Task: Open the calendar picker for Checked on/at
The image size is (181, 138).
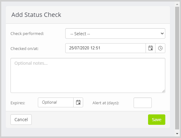Action: point(151,48)
